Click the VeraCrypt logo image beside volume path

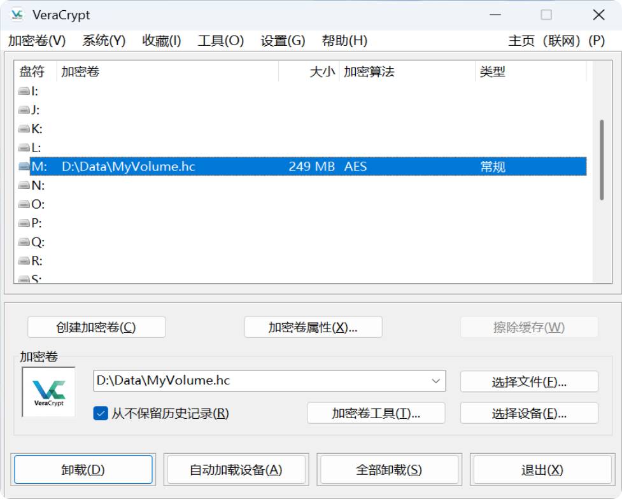[x=49, y=391]
